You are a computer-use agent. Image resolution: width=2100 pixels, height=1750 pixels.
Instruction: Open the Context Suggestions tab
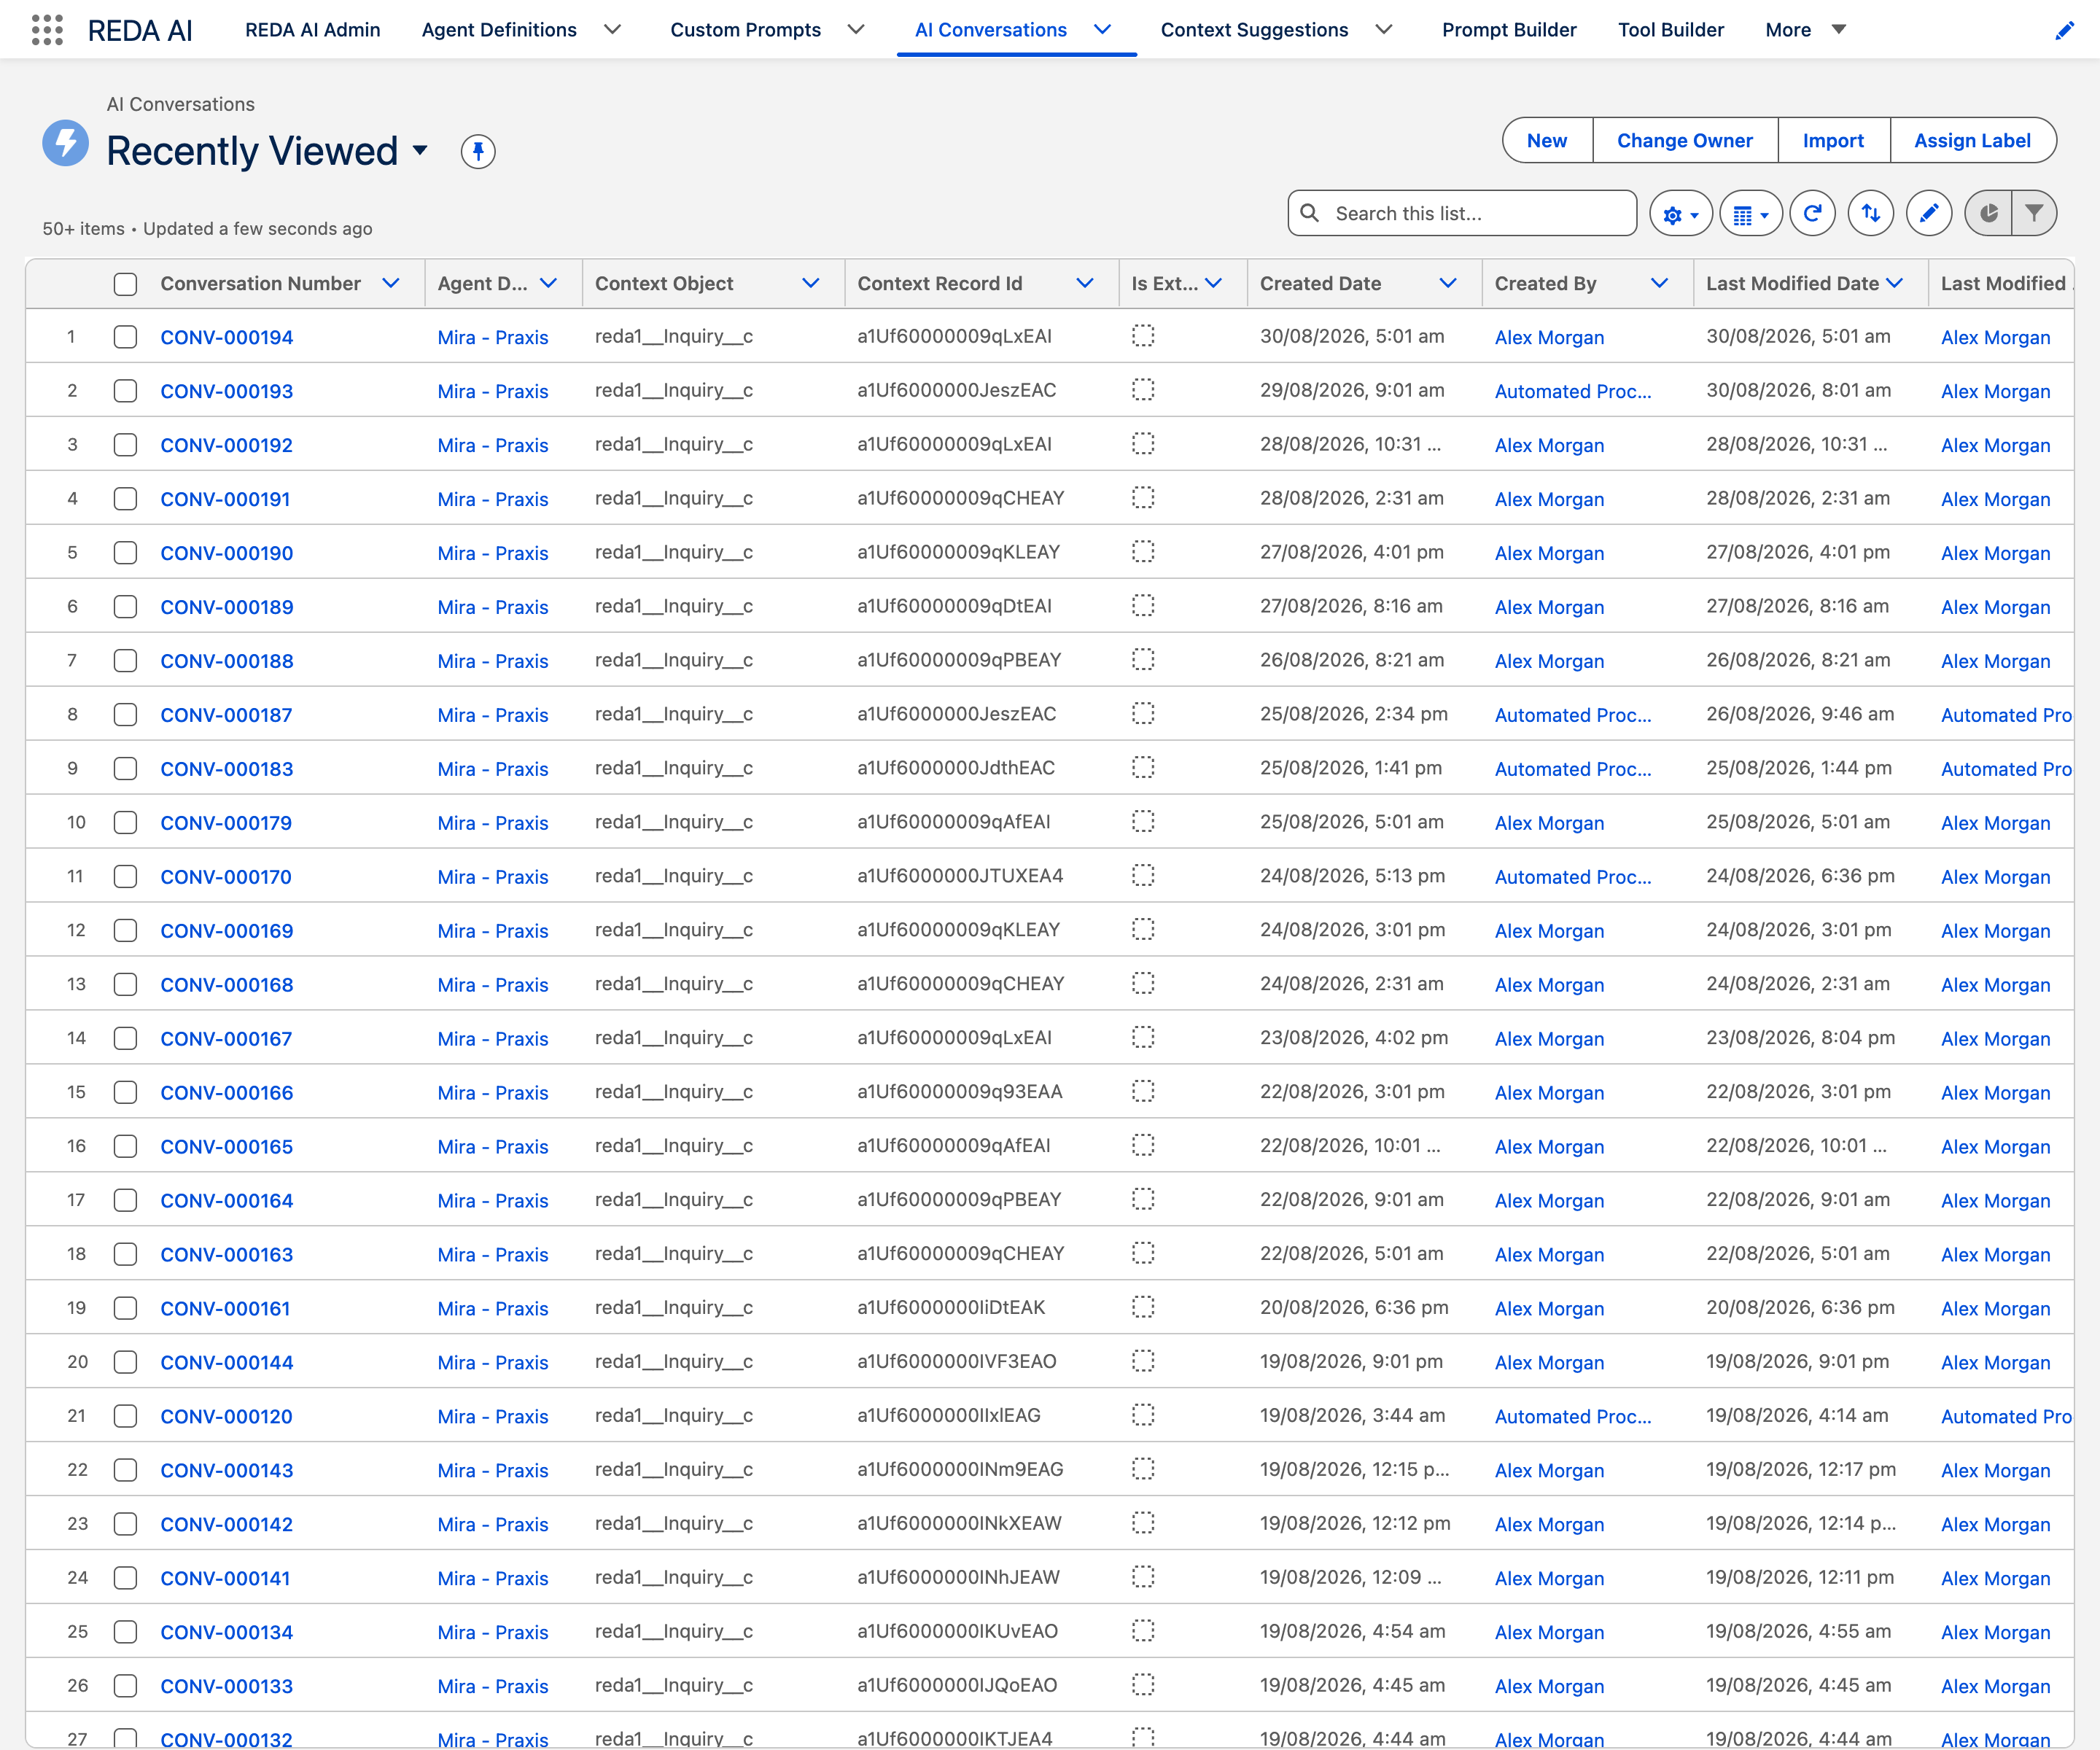[1254, 30]
